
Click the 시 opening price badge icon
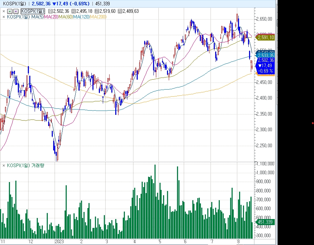pos(74,11)
